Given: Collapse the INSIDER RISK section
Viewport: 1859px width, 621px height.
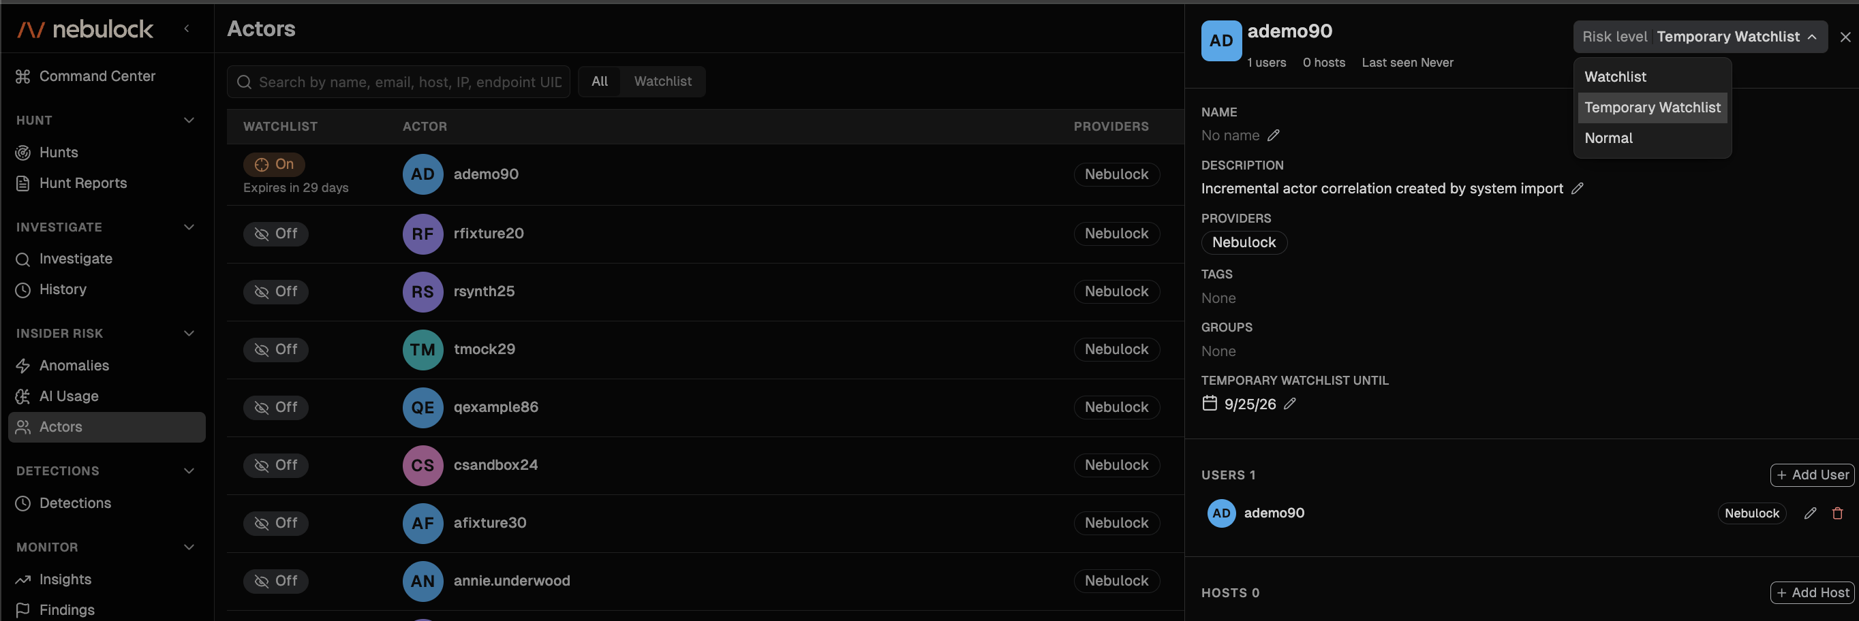Looking at the screenshot, I should [x=189, y=334].
